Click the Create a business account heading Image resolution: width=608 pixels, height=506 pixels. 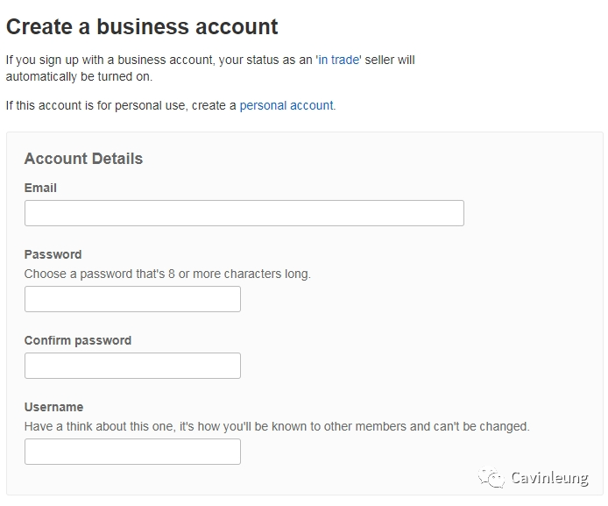[x=142, y=27]
